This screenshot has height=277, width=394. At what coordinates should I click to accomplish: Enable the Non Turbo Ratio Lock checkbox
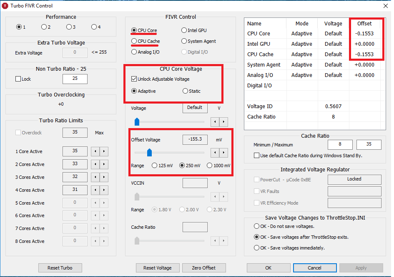pyautogui.click(x=18, y=79)
